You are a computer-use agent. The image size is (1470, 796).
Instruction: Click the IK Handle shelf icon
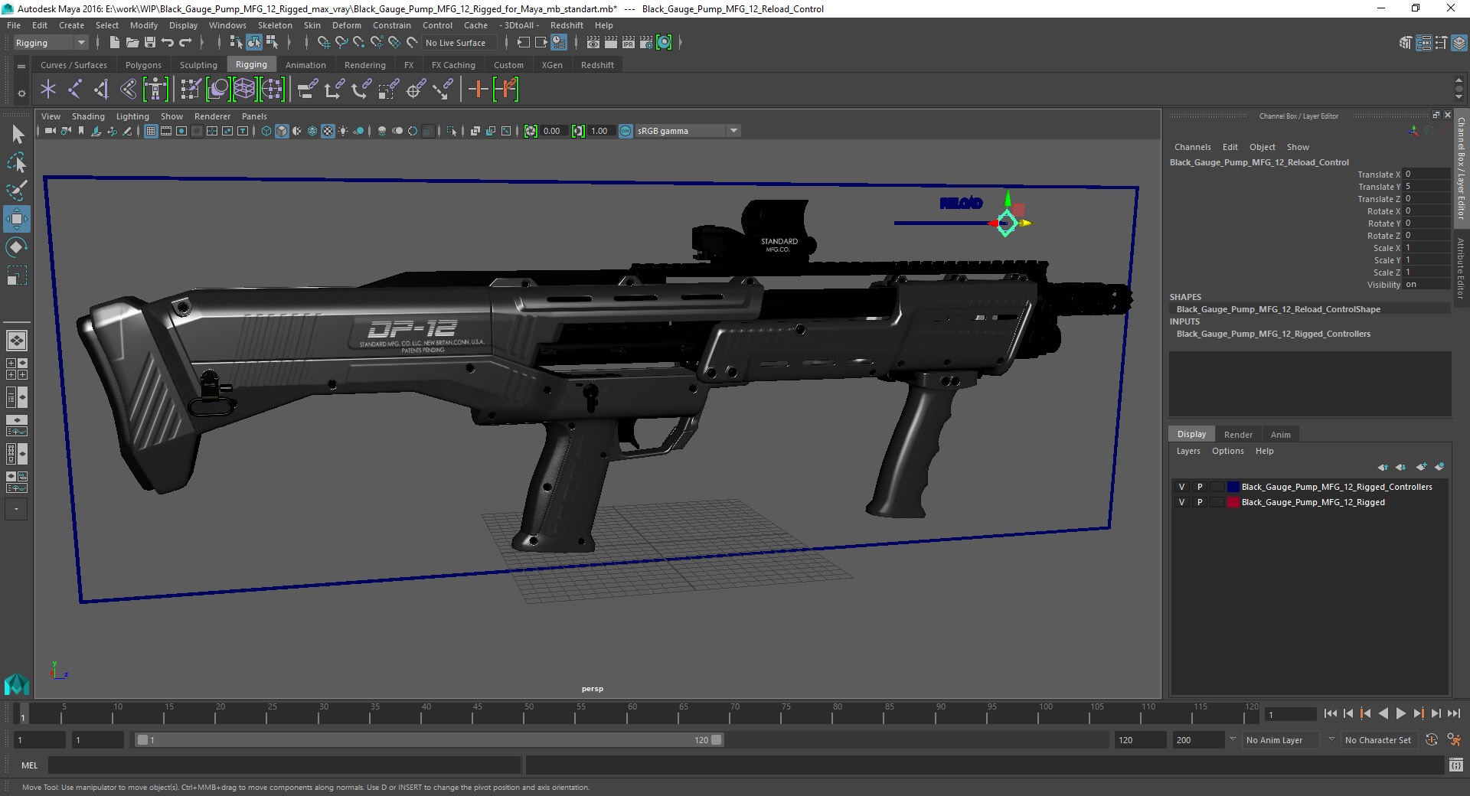click(102, 90)
